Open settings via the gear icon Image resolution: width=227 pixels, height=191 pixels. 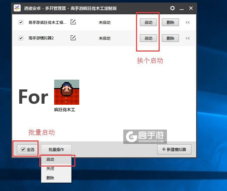point(172,8)
